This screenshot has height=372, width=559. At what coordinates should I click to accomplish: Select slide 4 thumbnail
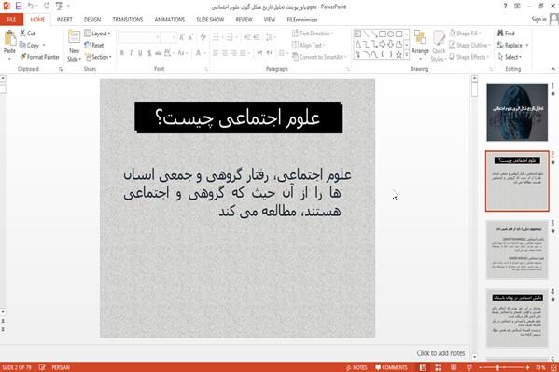coord(517,318)
